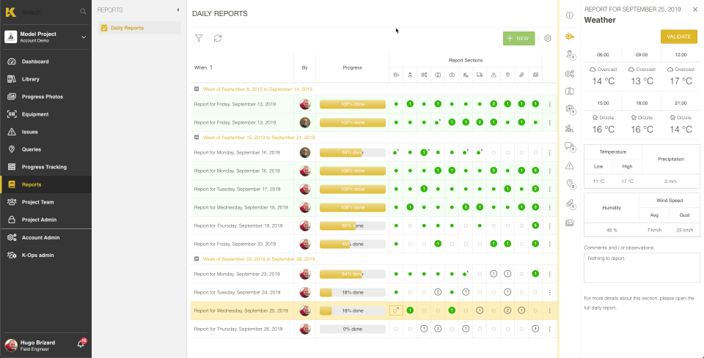
Task: Open the warning triangle section in the side panel
Action: [570, 165]
